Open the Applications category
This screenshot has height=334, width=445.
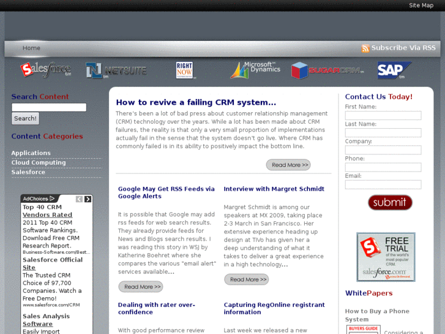coord(31,153)
